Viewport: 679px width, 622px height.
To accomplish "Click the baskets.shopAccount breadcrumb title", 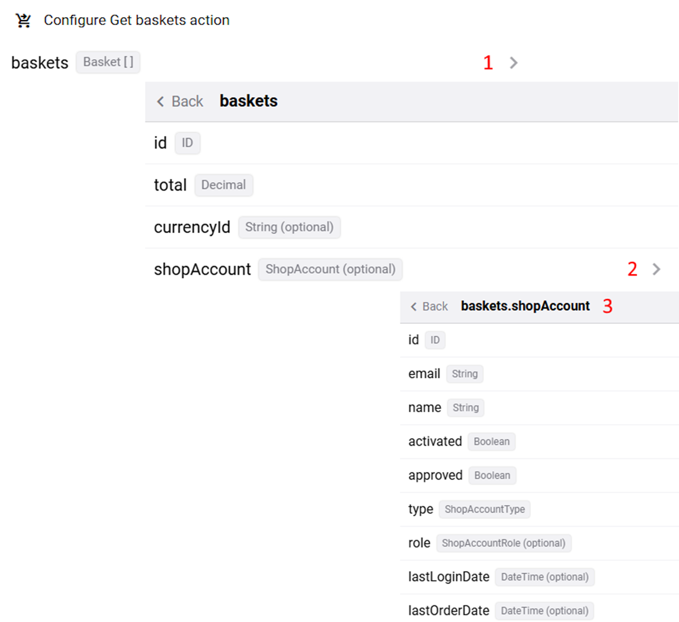I will coord(525,306).
